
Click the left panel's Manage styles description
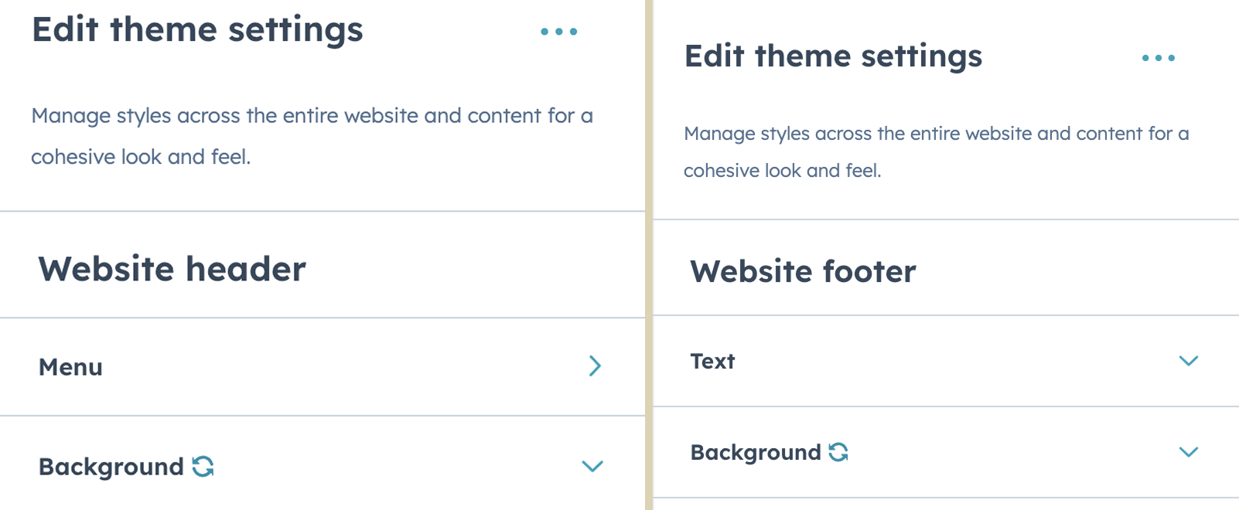[312, 136]
